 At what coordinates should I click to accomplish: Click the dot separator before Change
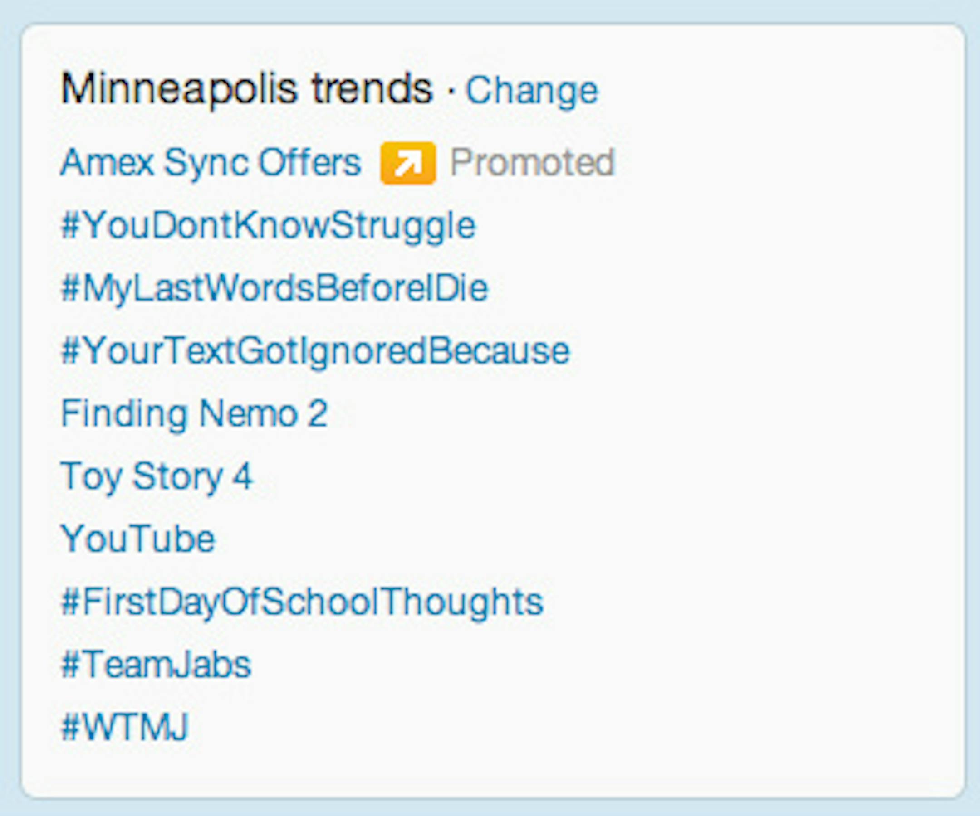pyautogui.click(x=451, y=91)
